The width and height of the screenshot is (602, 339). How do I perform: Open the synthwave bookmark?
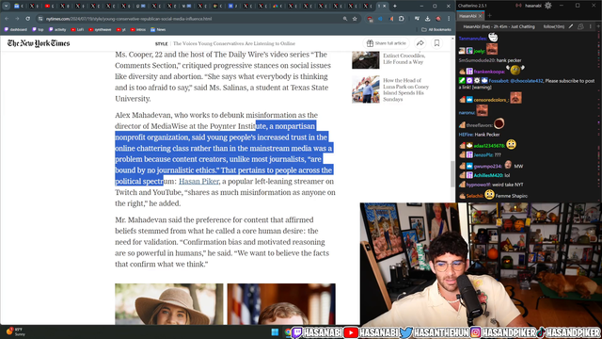100,29
